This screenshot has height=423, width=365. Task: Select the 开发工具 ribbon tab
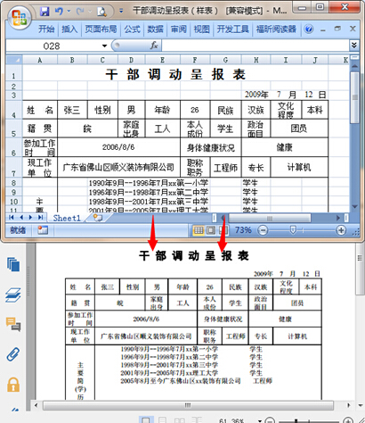coord(232,29)
